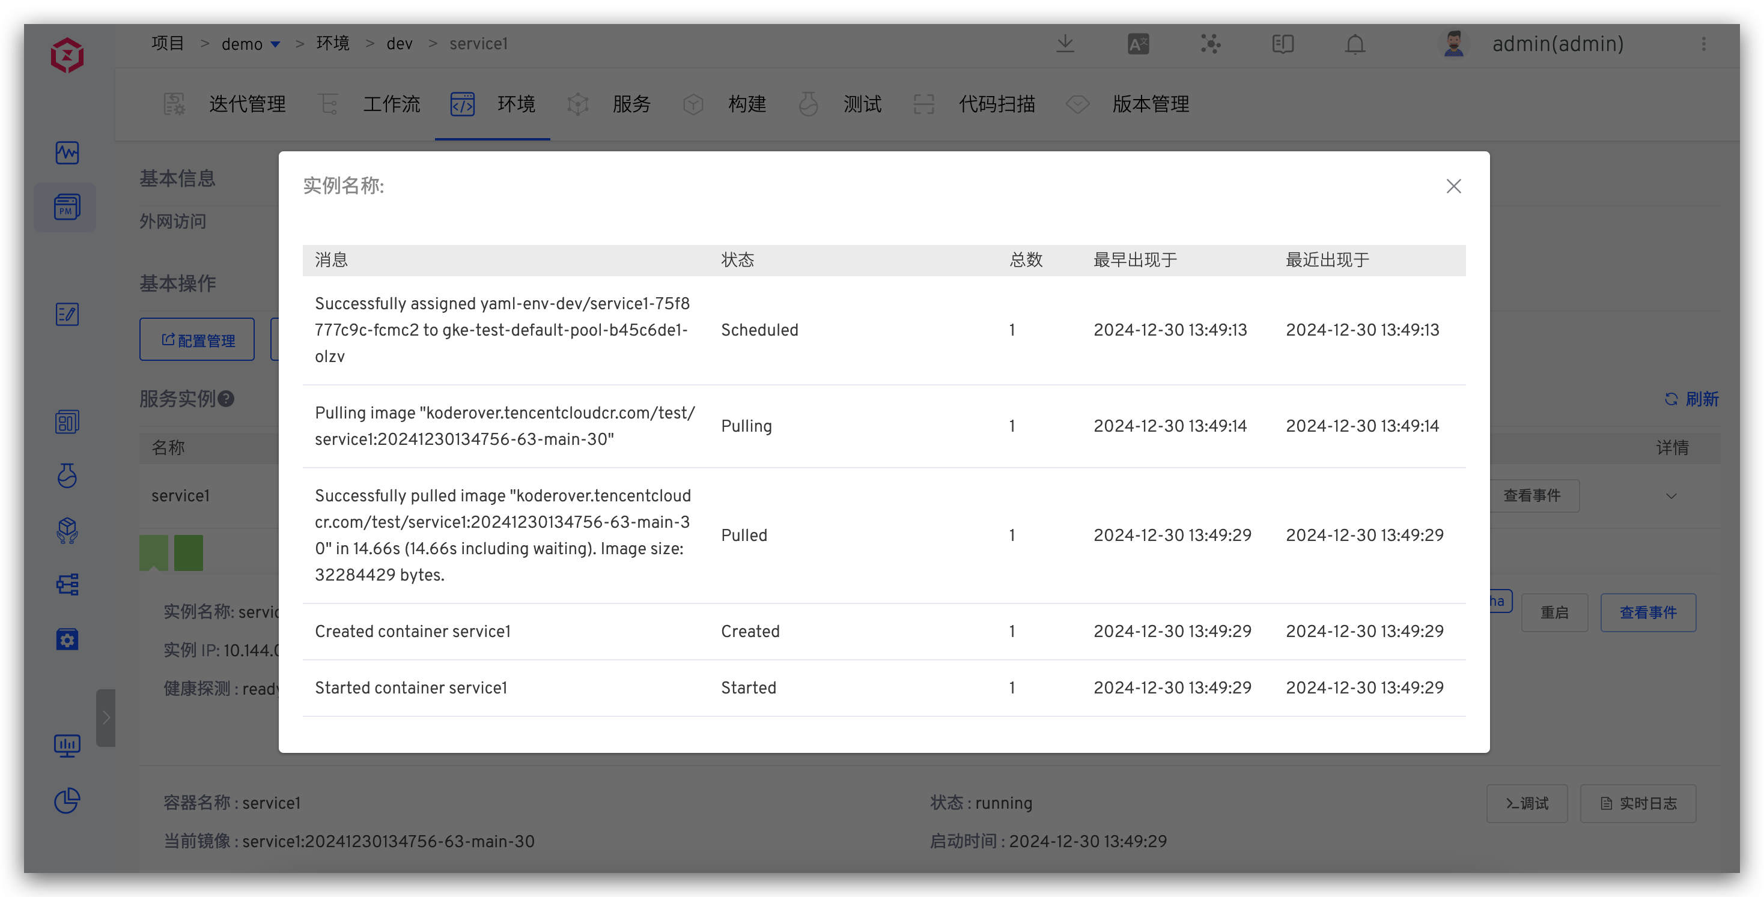Click the download icon in top bar
1764x897 pixels.
coord(1065,44)
